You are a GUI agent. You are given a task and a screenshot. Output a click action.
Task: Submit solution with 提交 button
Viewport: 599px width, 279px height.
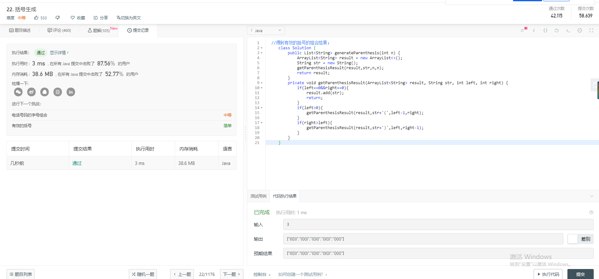point(580,274)
